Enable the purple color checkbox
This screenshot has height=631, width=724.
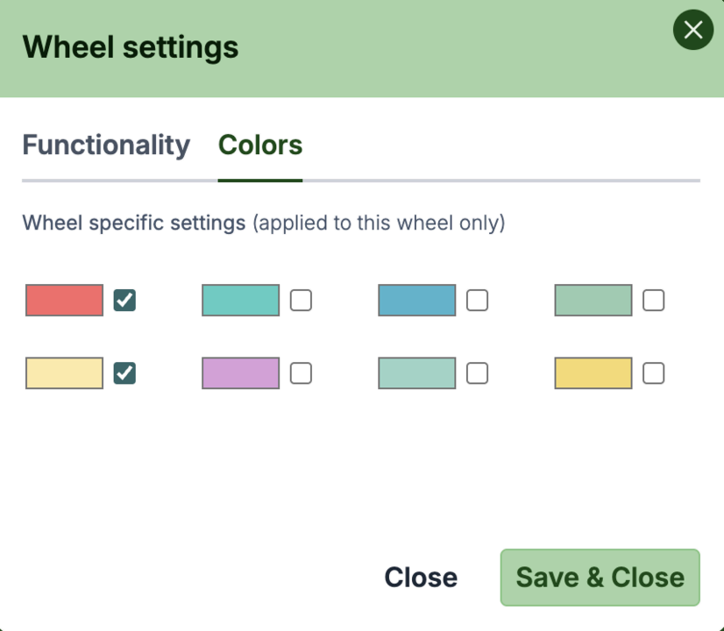click(301, 373)
